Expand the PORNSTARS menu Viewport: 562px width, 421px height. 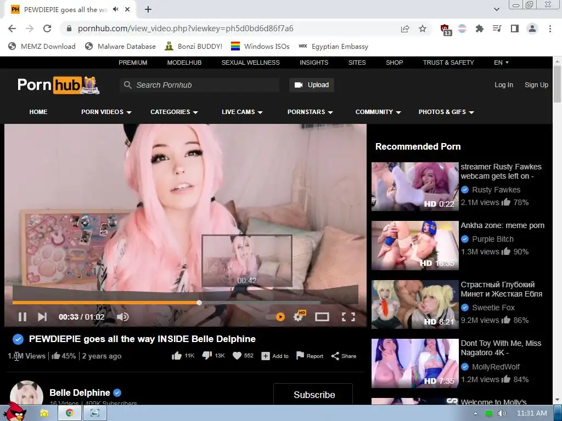point(310,112)
